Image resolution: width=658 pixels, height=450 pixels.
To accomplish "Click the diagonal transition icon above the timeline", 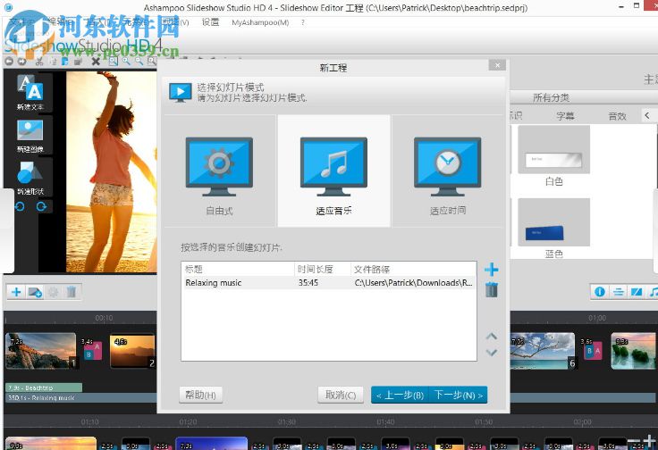I will point(637,292).
